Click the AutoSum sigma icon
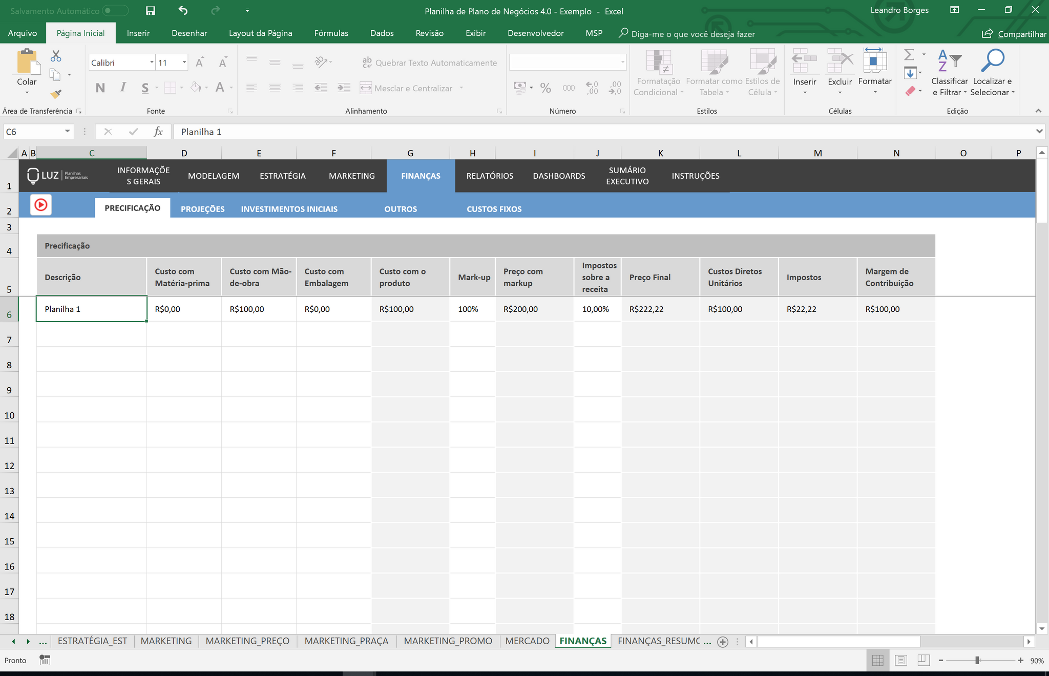This screenshot has width=1049, height=676. [x=909, y=54]
